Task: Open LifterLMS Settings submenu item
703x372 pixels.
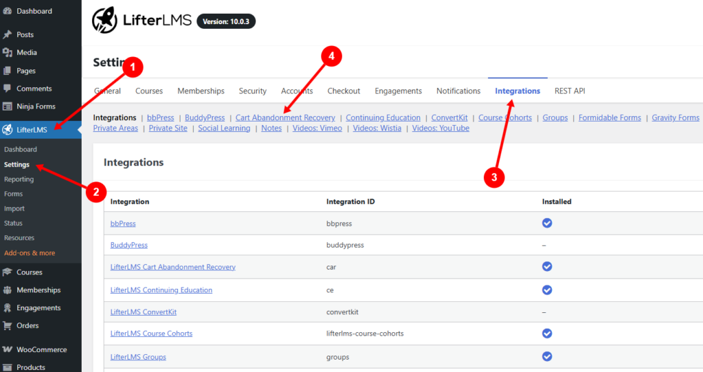Action: tap(16, 165)
